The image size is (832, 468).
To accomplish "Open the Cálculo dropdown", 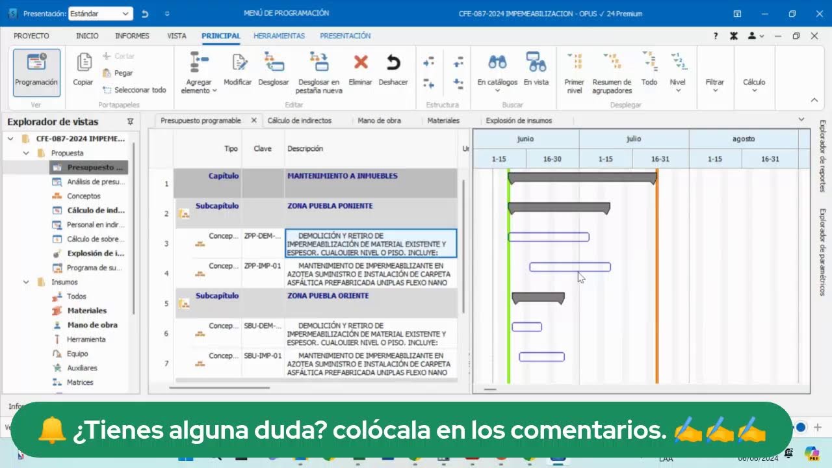I will point(754,85).
